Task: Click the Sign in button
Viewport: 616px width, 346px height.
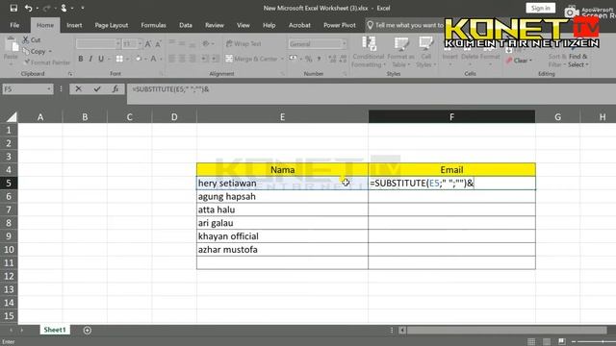Action: 541,9
